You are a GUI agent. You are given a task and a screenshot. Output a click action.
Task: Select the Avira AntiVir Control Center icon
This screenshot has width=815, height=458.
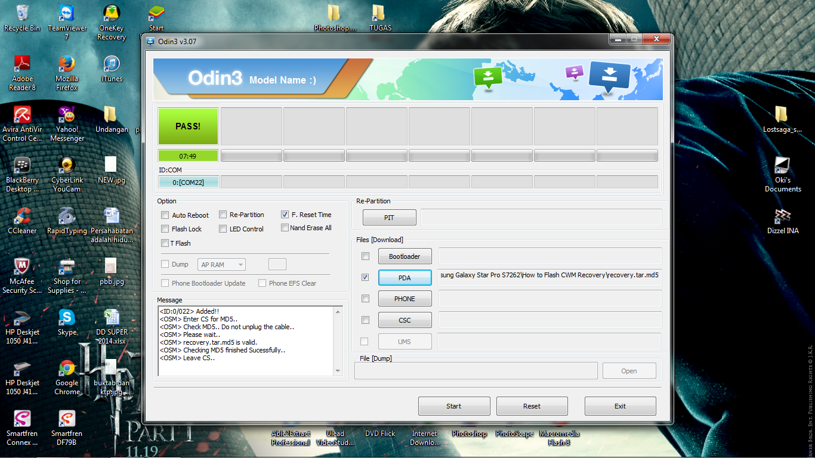22,123
